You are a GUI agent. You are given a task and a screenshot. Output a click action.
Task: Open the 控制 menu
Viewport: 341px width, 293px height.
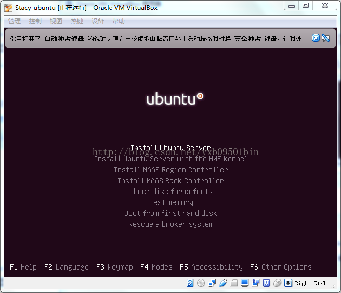click(35, 21)
